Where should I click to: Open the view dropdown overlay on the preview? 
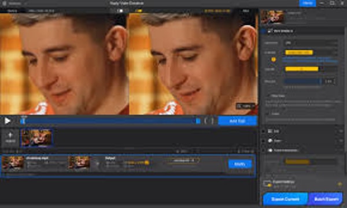coord(245,106)
